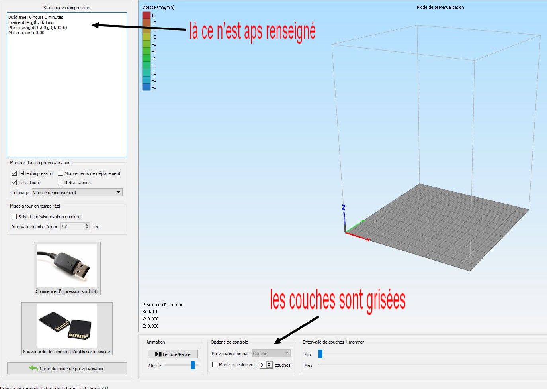Click the Intervalle de mise à jour spinner arrows

87,227
